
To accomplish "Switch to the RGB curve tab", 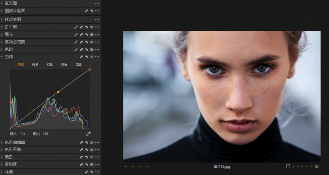I will [x=21, y=65].
